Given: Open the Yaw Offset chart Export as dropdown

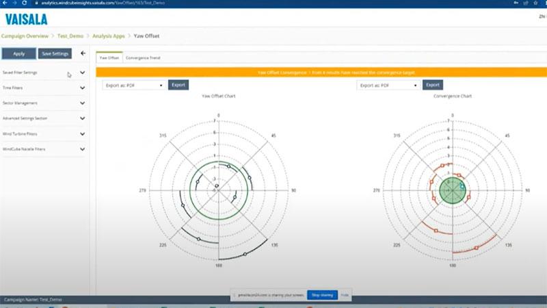Looking at the screenshot, I should (133, 86).
